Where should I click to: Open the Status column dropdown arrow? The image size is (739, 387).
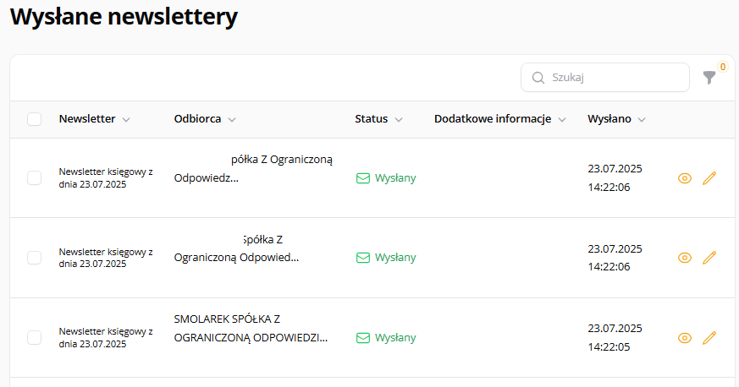[x=399, y=120]
